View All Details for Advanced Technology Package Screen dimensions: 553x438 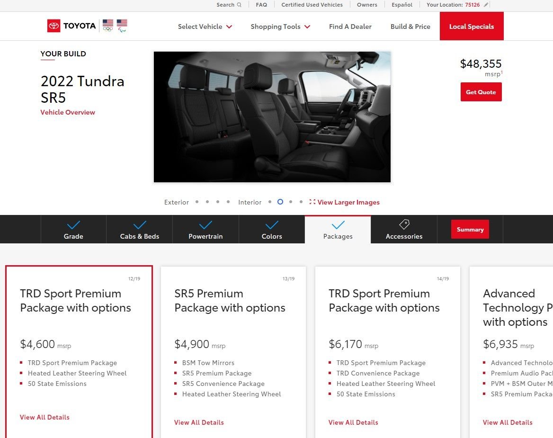pos(508,422)
